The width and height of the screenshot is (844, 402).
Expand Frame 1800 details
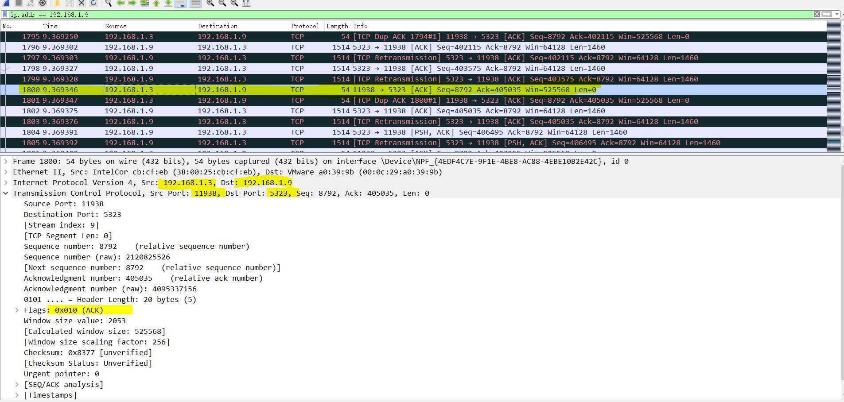(x=6, y=161)
